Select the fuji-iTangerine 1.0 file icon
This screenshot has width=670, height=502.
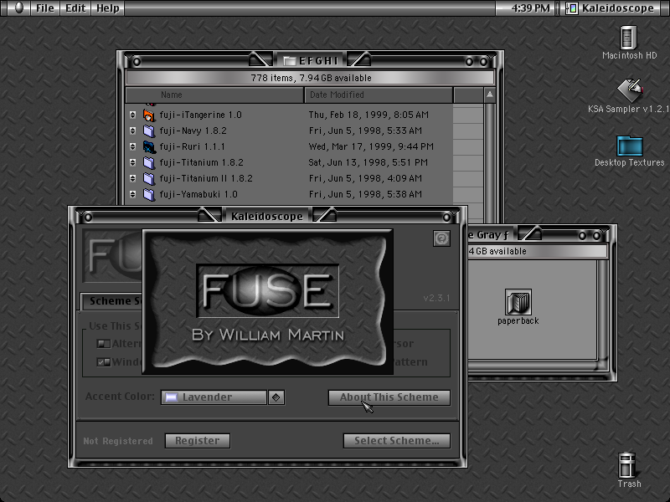click(x=149, y=115)
